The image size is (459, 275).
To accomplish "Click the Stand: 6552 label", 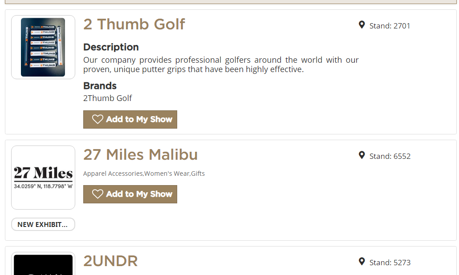I will tap(390, 156).
